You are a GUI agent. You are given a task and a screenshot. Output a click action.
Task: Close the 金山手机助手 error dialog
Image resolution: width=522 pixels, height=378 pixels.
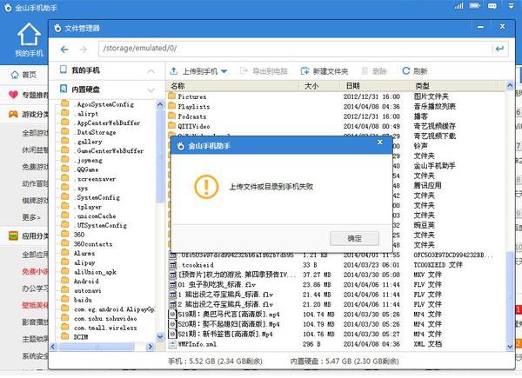tap(380, 143)
